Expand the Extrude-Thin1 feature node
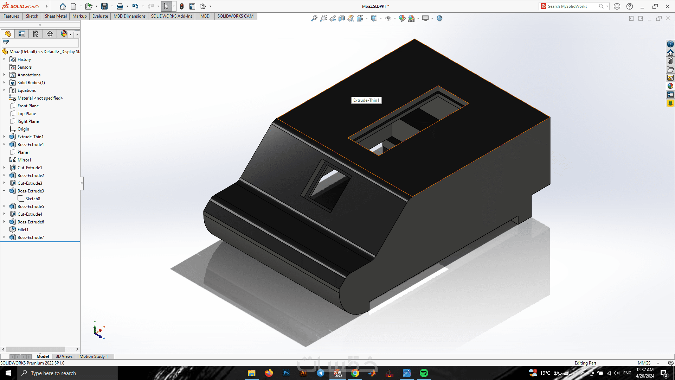This screenshot has height=380, width=675. coord(4,137)
